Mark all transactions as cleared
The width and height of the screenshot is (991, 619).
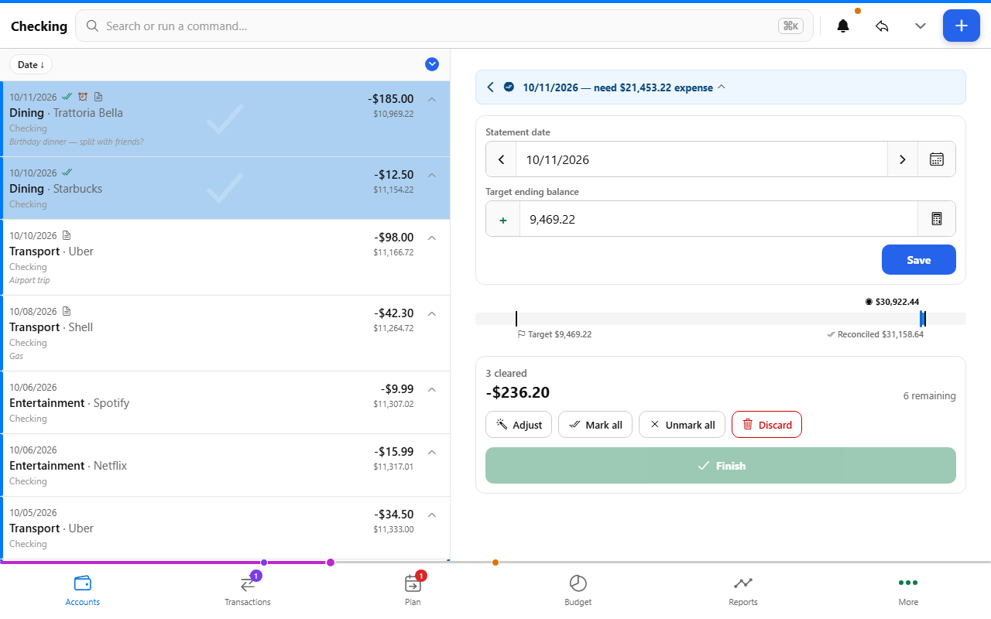click(x=595, y=425)
